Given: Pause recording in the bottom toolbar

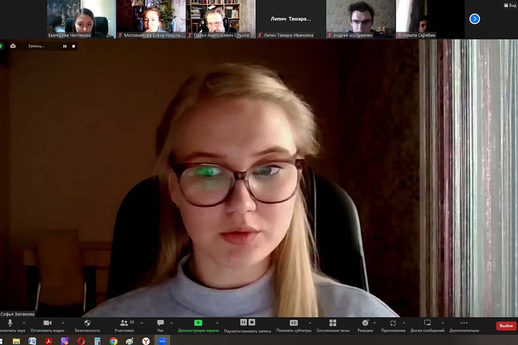Looking at the screenshot, I should tap(243, 322).
